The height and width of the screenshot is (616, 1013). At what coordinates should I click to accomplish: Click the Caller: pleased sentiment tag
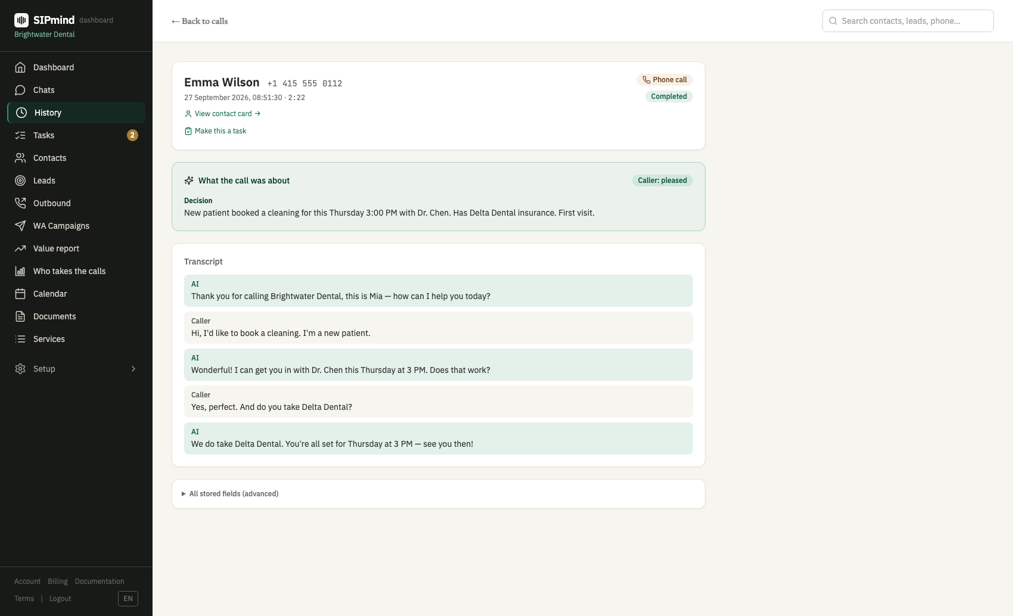pyautogui.click(x=663, y=181)
